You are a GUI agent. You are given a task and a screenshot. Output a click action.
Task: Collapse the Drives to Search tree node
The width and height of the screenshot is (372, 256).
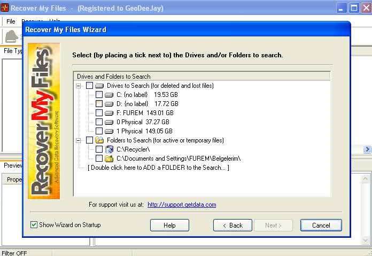78,86
